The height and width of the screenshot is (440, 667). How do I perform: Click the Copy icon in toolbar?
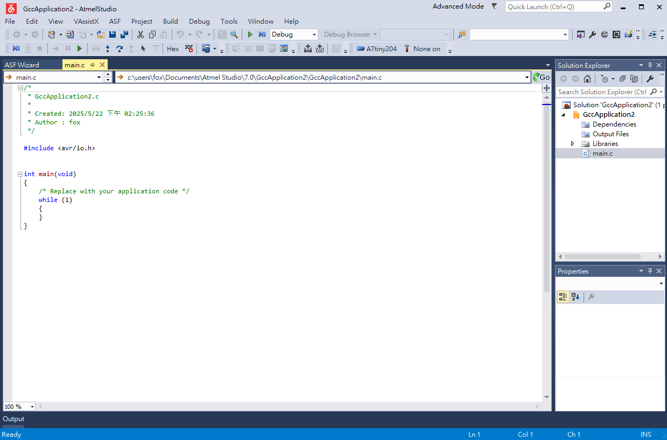coord(152,34)
